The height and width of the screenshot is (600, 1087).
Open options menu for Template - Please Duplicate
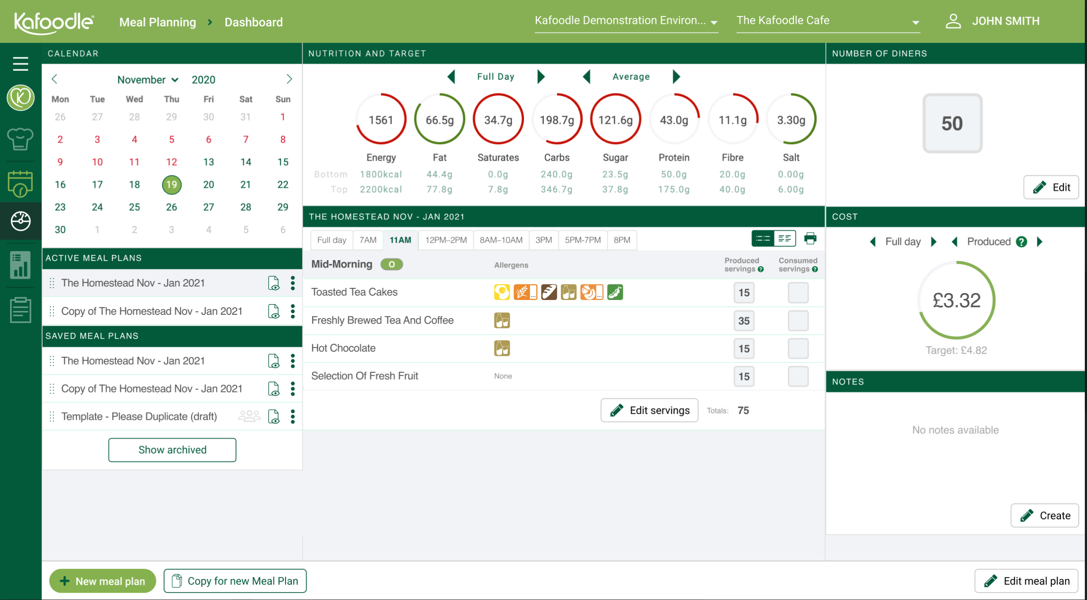click(293, 416)
